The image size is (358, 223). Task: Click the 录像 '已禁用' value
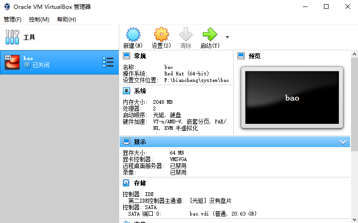pyautogui.click(x=178, y=173)
